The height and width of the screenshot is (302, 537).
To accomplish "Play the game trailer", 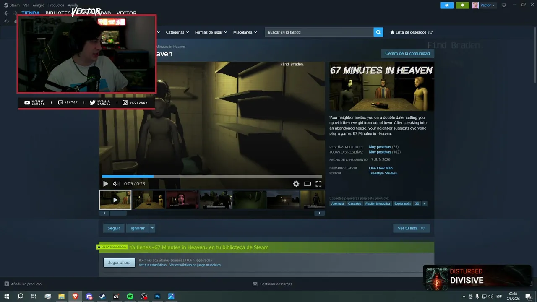I will 105,184.
